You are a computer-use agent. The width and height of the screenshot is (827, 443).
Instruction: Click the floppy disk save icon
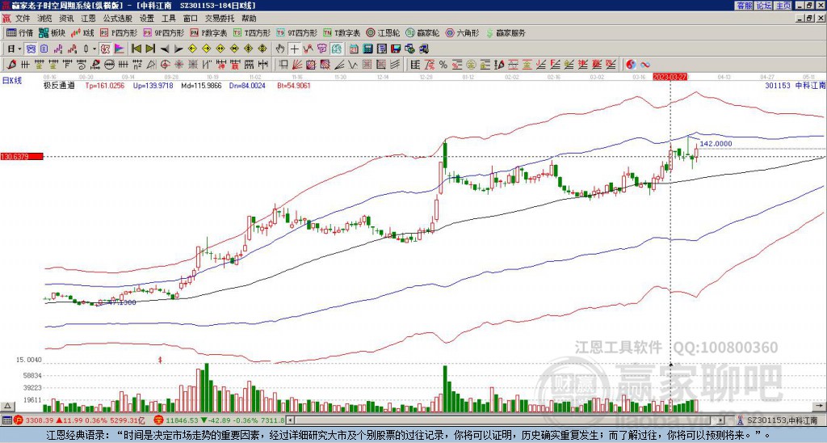point(396,49)
